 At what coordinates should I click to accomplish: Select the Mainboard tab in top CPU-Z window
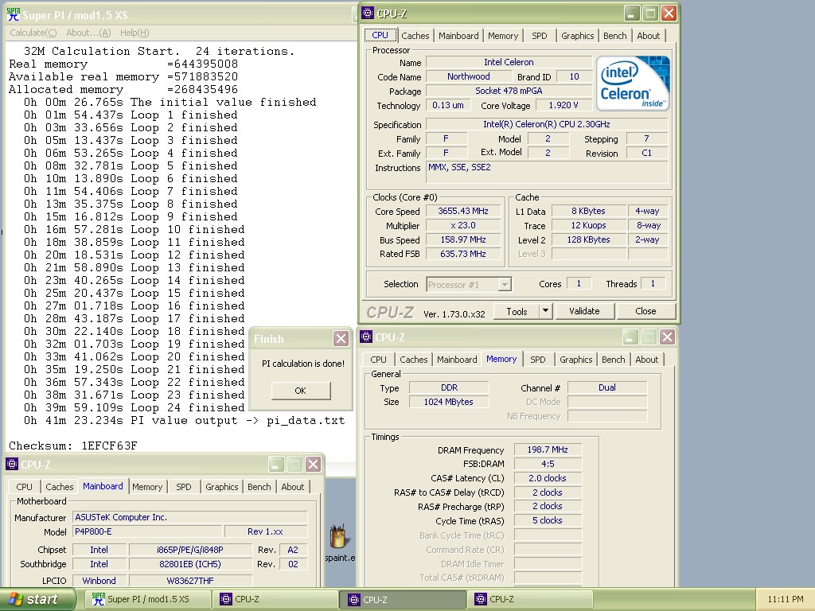458,36
